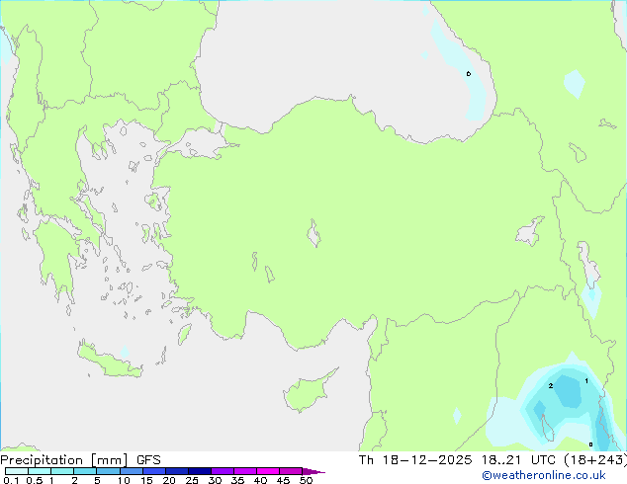627x484 pixels.
Task: Click the 0.5–1 mm legend swatch
Action: [40, 471]
